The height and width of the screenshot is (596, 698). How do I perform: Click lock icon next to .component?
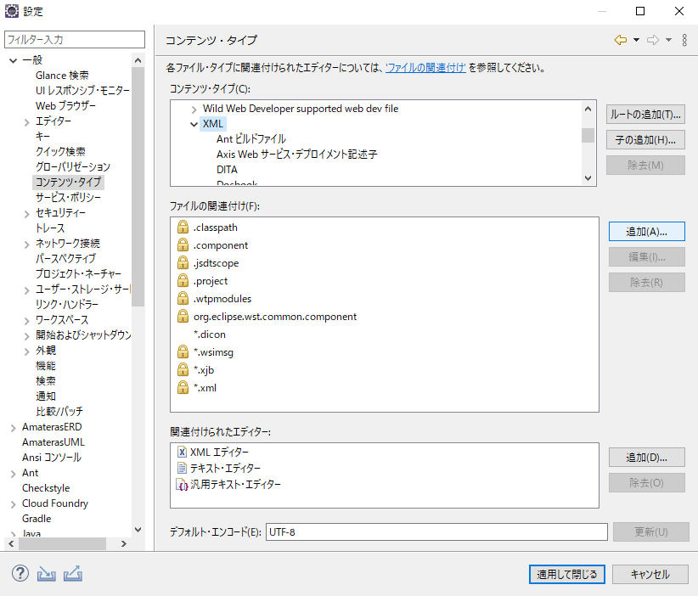pos(183,245)
